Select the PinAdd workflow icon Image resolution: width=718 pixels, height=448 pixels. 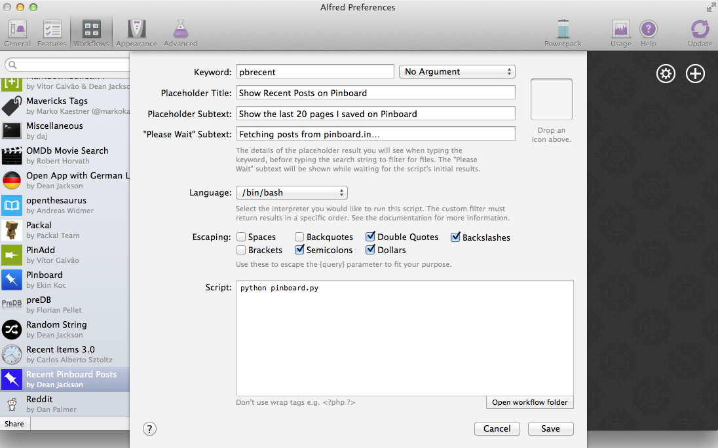[x=11, y=255]
